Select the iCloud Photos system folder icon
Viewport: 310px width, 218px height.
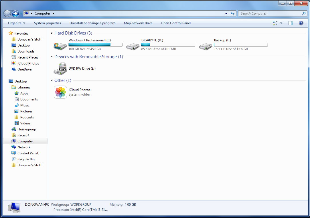coord(60,92)
